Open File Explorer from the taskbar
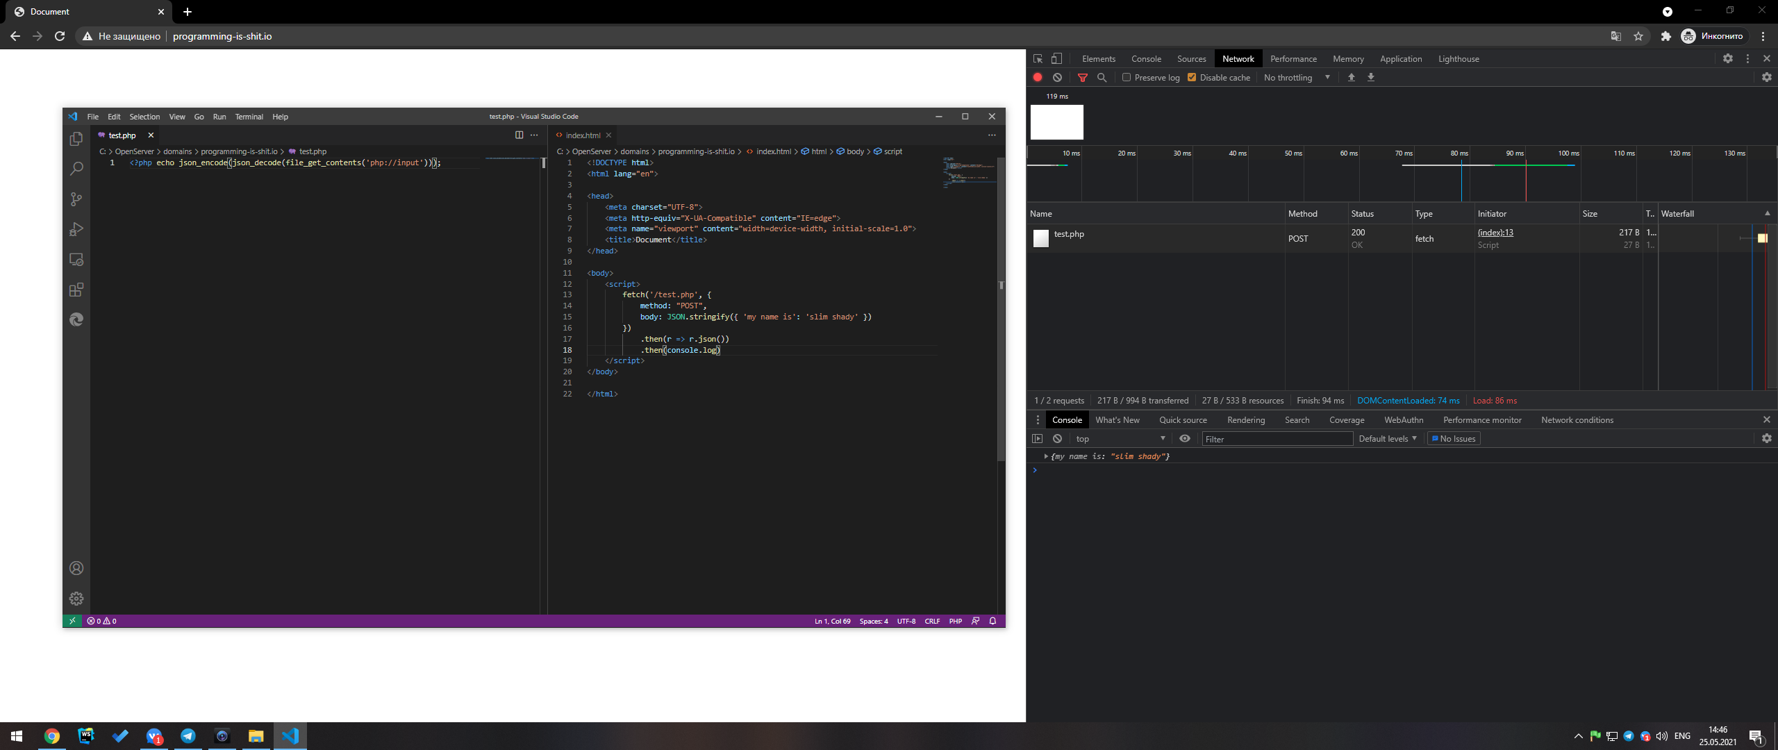This screenshot has width=1778, height=750. click(x=256, y=736)
